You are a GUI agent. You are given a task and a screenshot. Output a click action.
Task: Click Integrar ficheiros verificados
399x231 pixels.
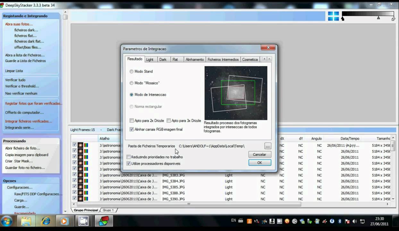coord(29,121)
